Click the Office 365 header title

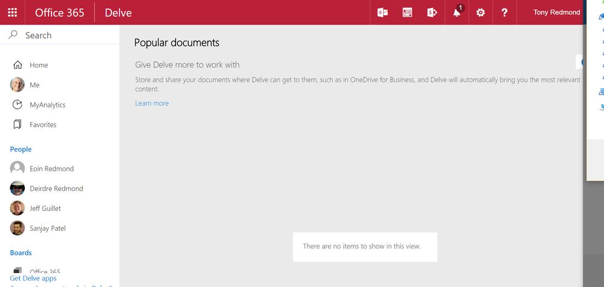[60, 13]
